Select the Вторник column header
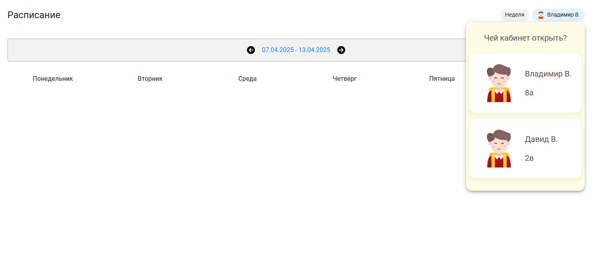This screenshot has width=593, height=279. 150,79
